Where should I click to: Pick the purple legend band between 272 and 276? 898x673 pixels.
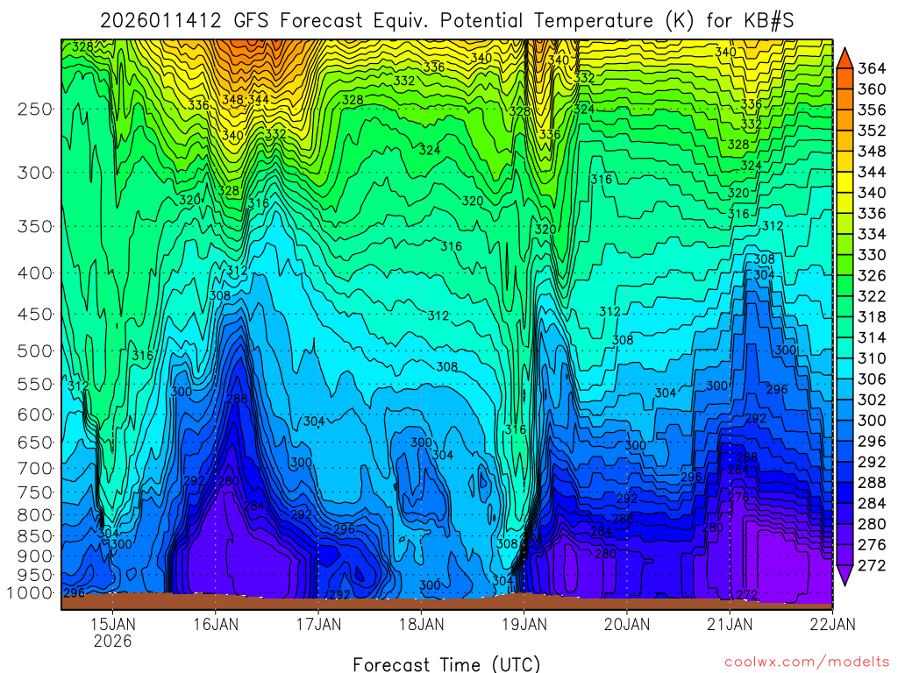845,555
